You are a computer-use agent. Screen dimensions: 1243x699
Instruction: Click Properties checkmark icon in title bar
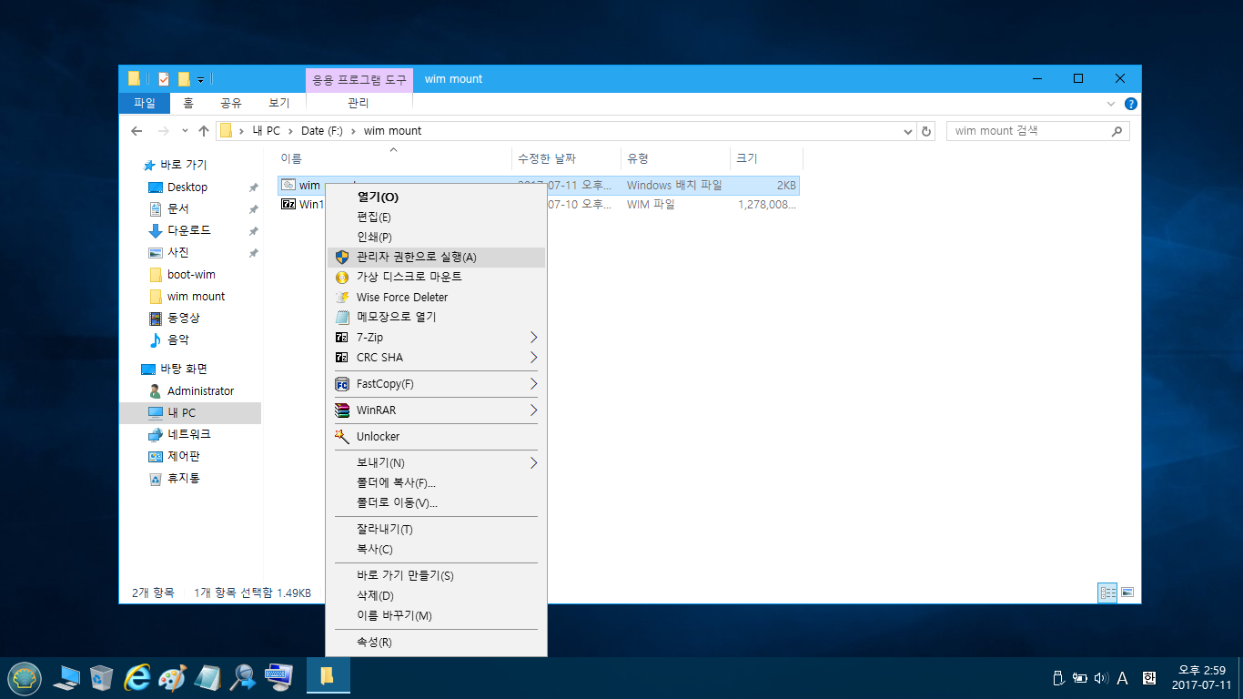(x=164, y=79)
